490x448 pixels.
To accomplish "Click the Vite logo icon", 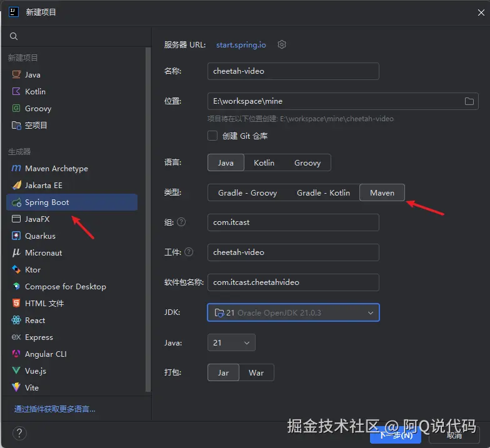I will click(16, 387).
